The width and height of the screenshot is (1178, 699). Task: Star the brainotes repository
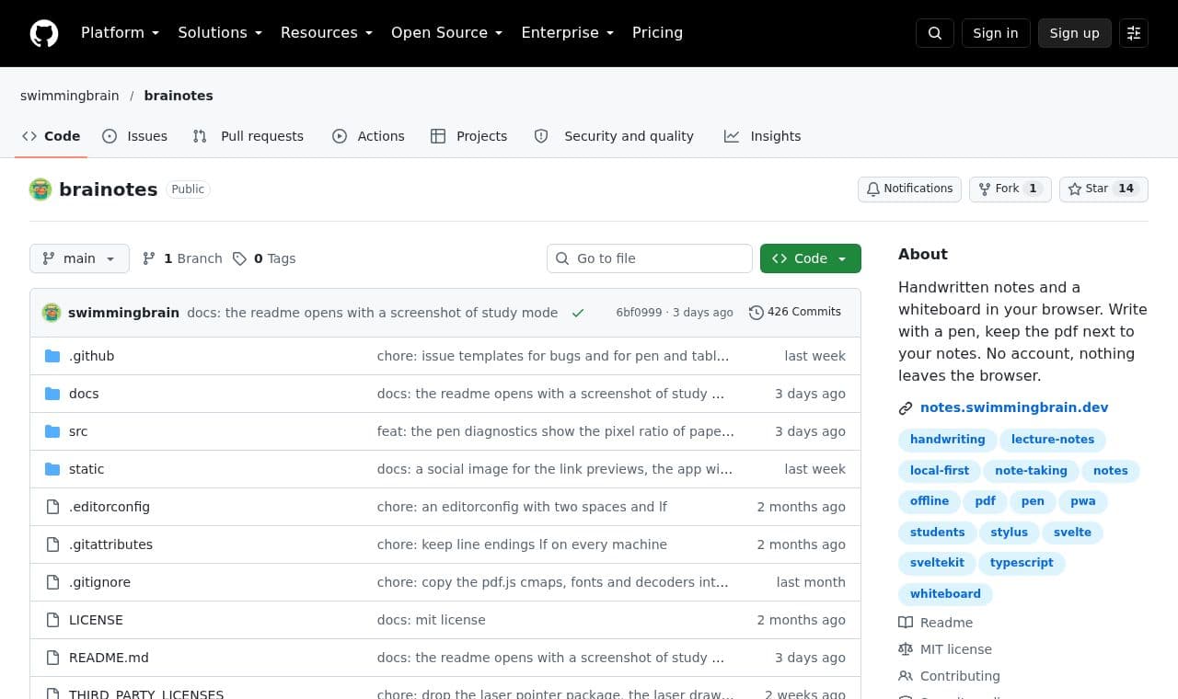1103,189
